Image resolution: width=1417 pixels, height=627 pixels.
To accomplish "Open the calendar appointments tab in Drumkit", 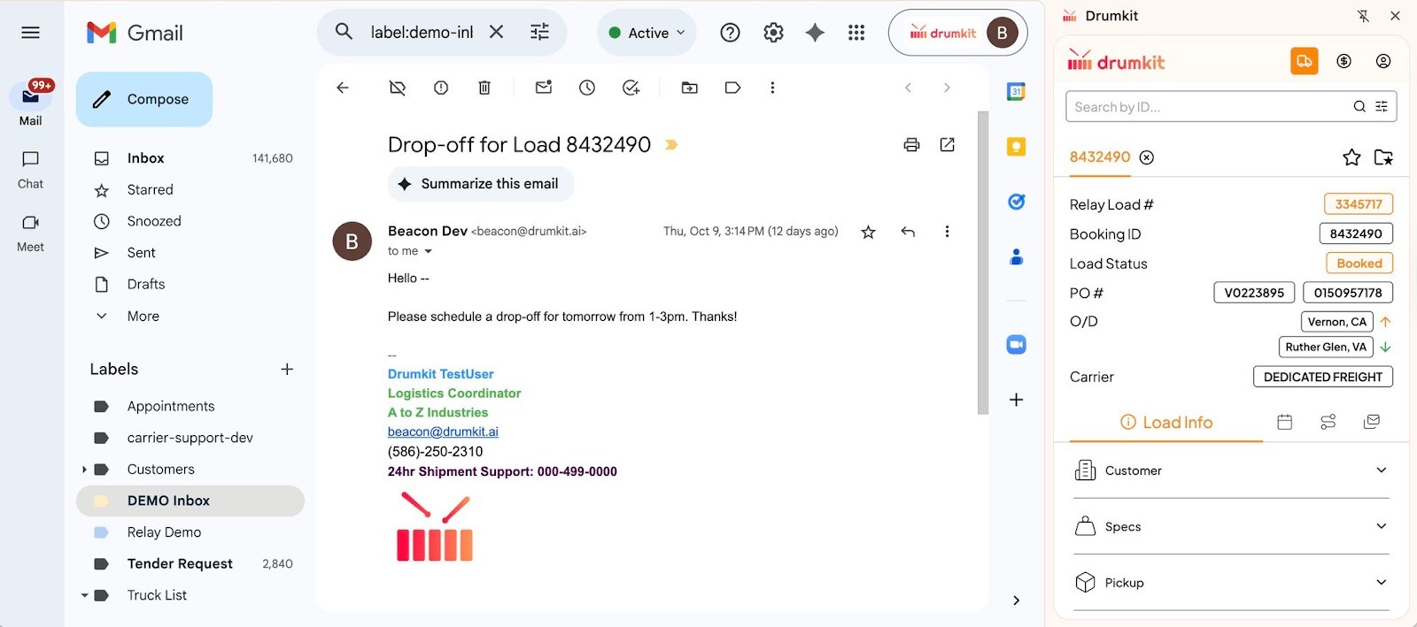I will (1285, 422).
